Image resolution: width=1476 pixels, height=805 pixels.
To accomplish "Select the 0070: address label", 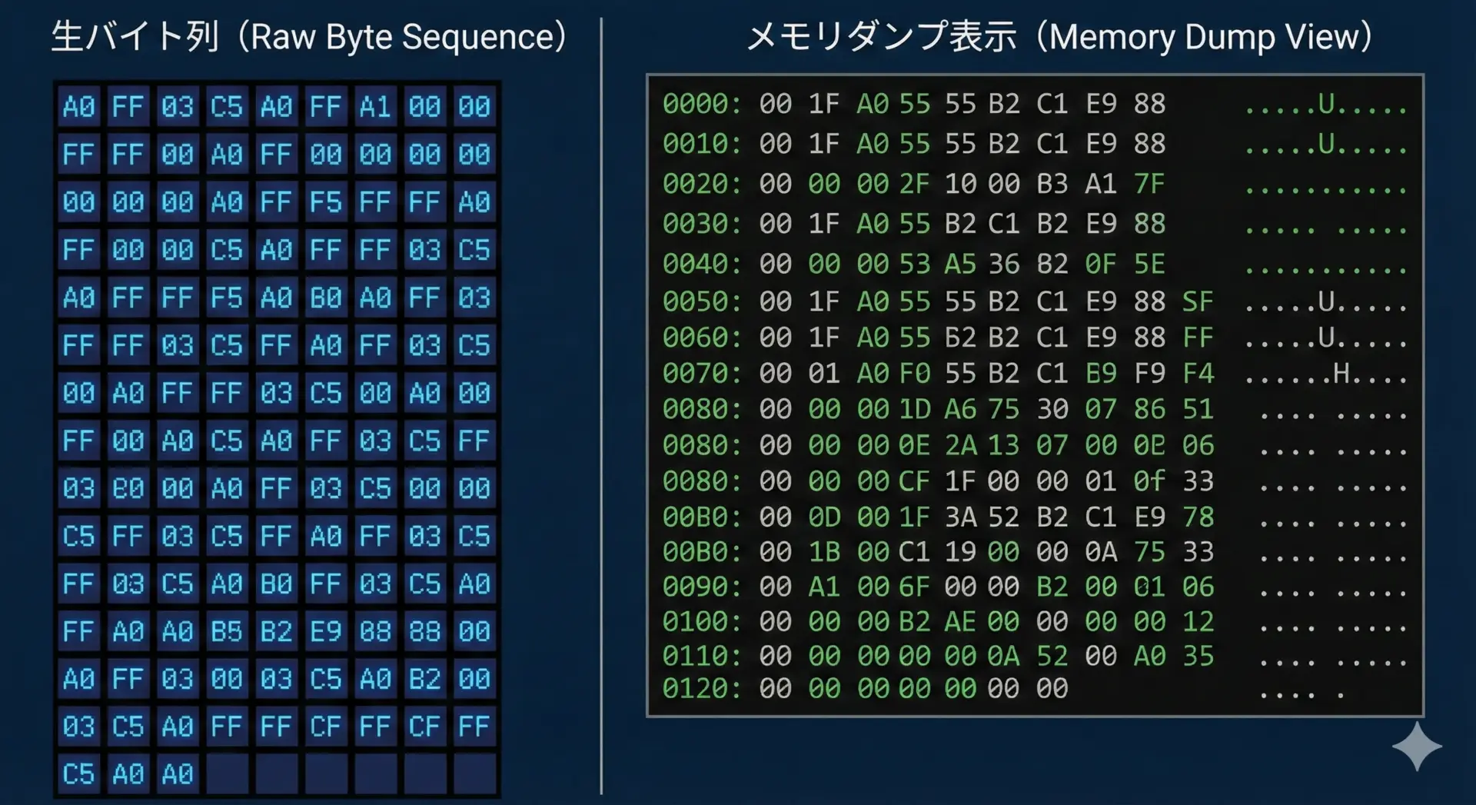I will [x=702, y=374].
